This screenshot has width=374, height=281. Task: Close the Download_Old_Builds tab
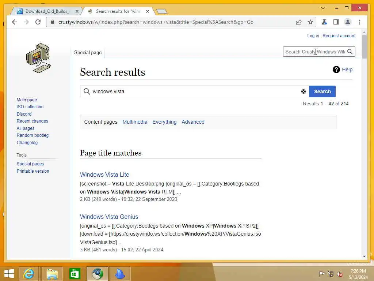pos(77,11)
